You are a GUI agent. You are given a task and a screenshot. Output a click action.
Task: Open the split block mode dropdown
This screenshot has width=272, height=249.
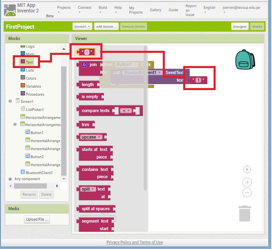pyautogui.click(x=88, y=189)
